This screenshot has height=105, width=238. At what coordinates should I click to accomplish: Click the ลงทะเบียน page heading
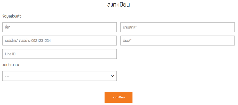coord(119,5)
